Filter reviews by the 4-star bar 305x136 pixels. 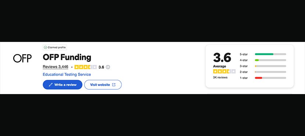pyautogui.click(x=263, y=60)
